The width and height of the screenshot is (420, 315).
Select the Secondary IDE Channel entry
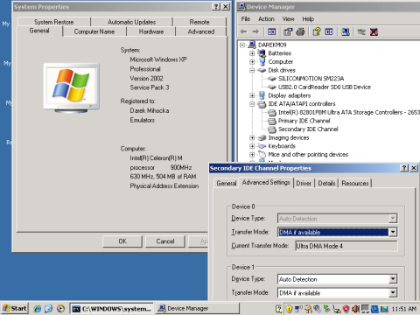[308, 129]
